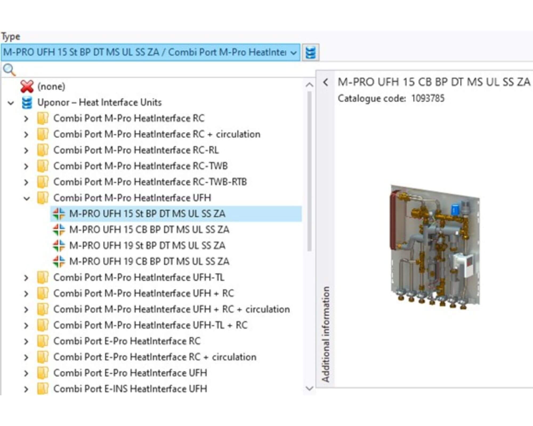The width and height of the screenshot is (533, 426).
Task: Select Combi Port M-Pro HeatInterface RC + circulation
Action: click(157, 134)
